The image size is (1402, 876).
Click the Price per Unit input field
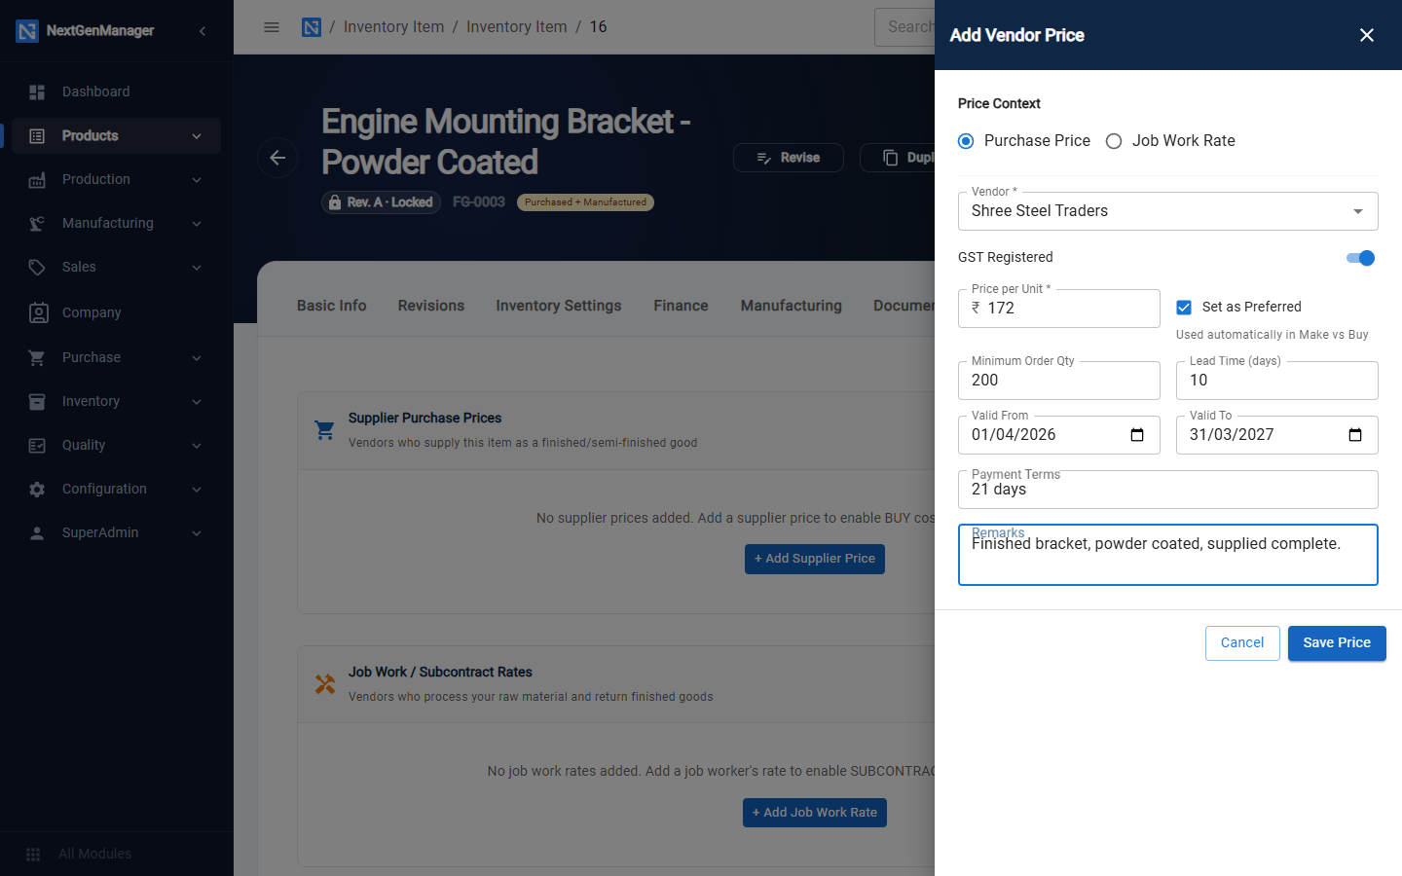pos(1059,309)
